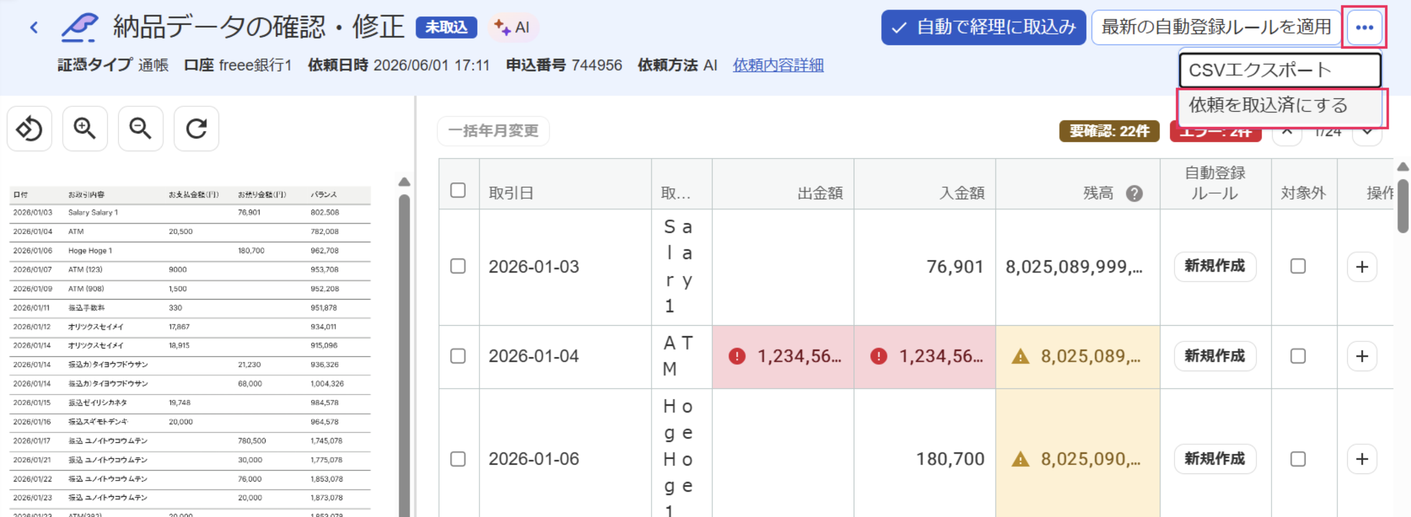This screenshot has height=517, width=1411.
Task: Mark 2026-01-04 row as 対象外
Action: (x=1298, y=356)
